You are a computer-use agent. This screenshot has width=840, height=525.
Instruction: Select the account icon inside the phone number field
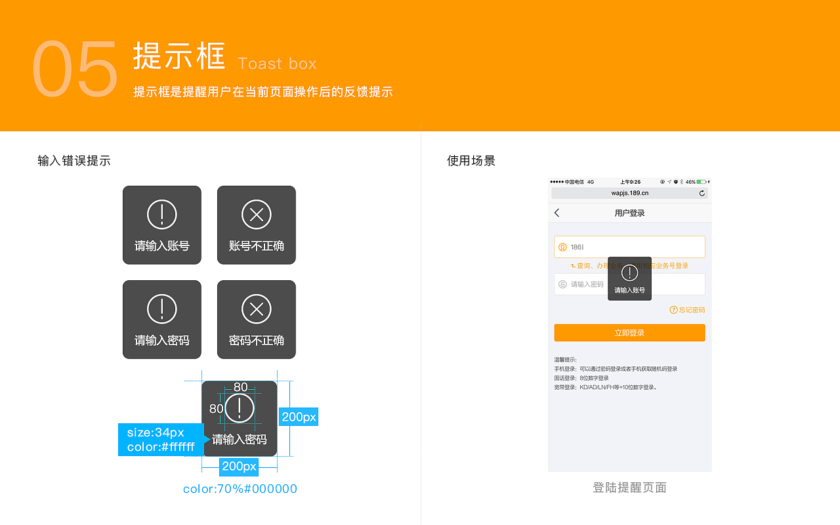(x=562, y=246)
